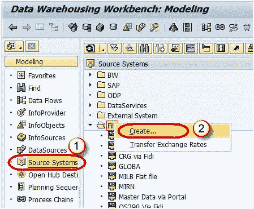Select the ODP source system folder
Image resolution: width=254 pixels, height=209 pixels.
pyautogui.click(x=114, y=95)
